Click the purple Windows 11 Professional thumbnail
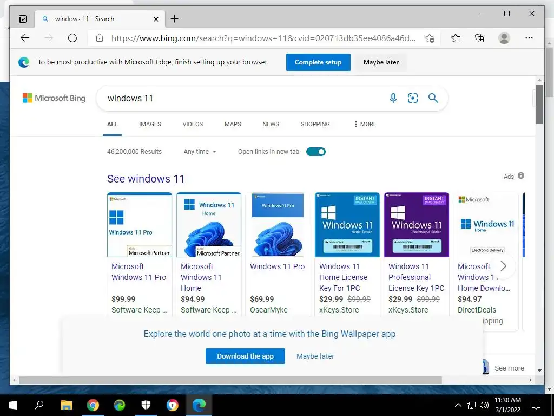554x416 pixels. (x=416, y=225)
